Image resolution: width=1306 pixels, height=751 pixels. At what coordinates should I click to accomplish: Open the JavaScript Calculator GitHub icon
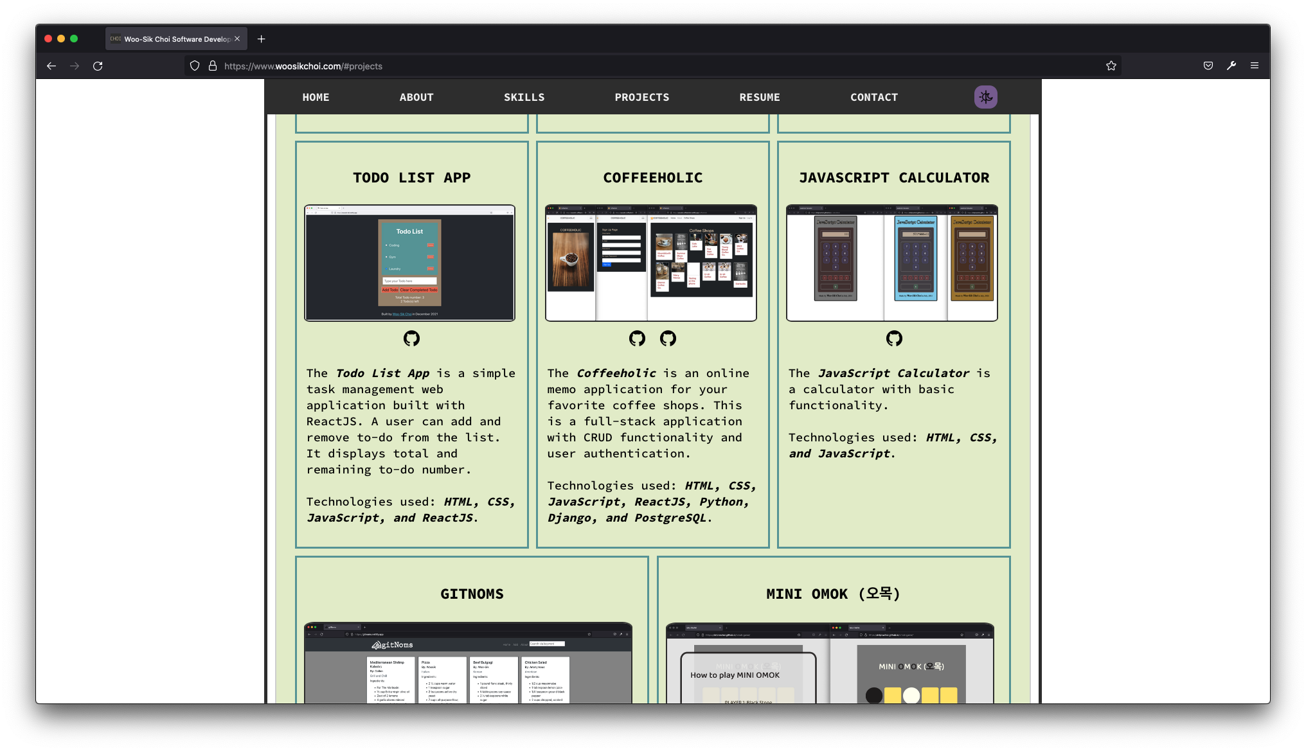pos(894,339)
